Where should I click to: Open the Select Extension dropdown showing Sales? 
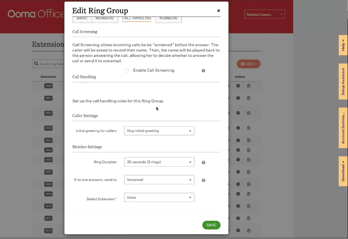pyautogui.click(x=159, y=198)
